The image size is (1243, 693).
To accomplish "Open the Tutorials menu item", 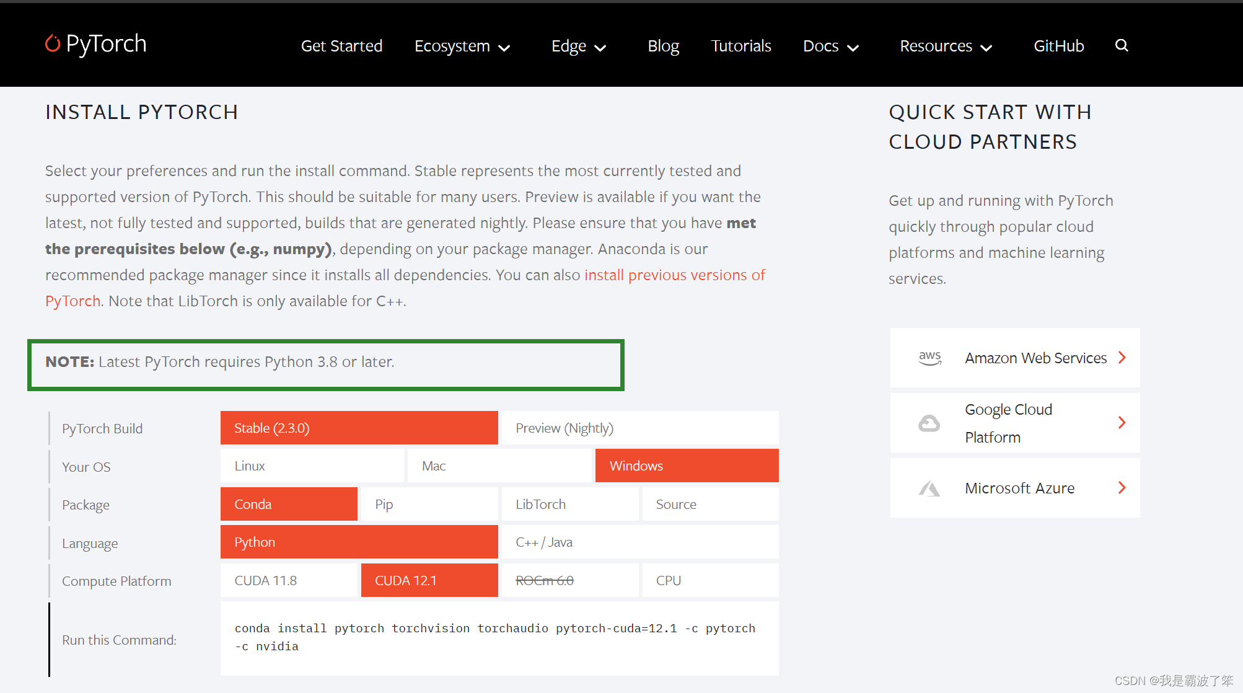I will point(740,46).
